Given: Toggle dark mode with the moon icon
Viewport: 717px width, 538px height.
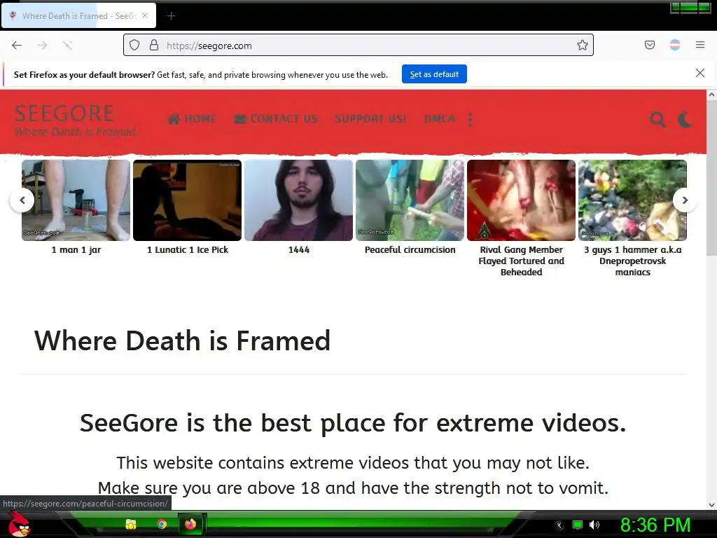Looking at the screenshot, I should click(x=685, y=119).
